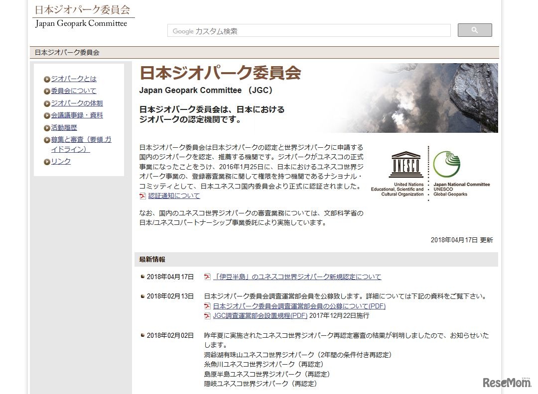Click the bullet icon beside ジオパークとは
538x394 pixels.
click(x=47, y=80)
